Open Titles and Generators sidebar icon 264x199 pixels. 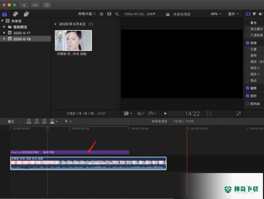click(26, 14)
